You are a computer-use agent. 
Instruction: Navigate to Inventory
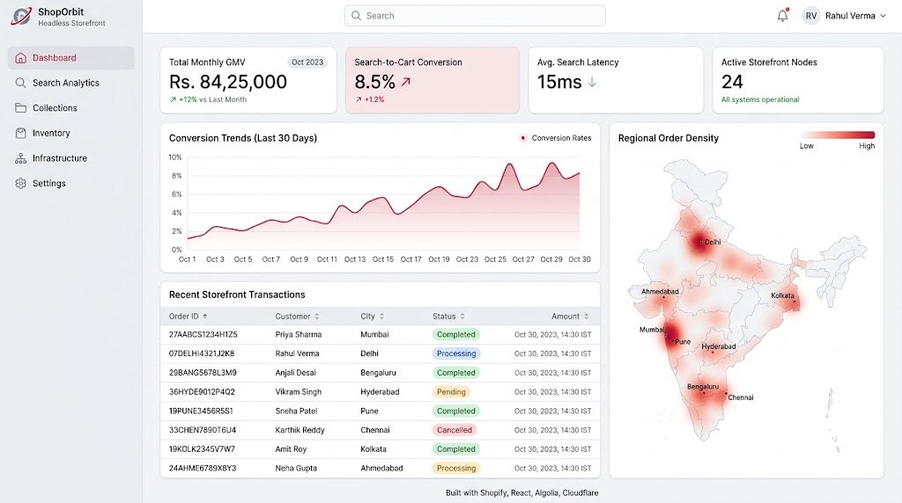pyautogui.click(x=71, y=133)
